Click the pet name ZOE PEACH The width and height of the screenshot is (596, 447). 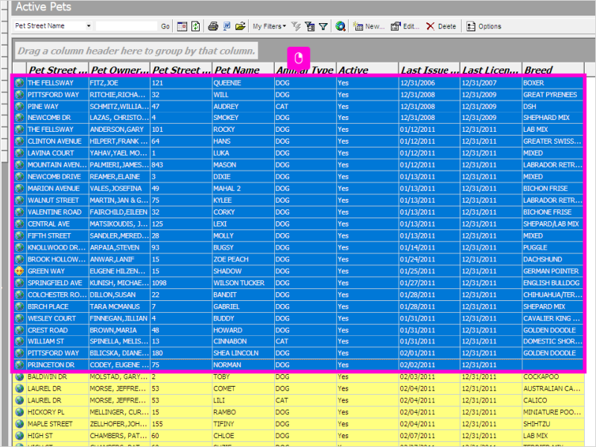pyautogui.click(x=231, y=259)
